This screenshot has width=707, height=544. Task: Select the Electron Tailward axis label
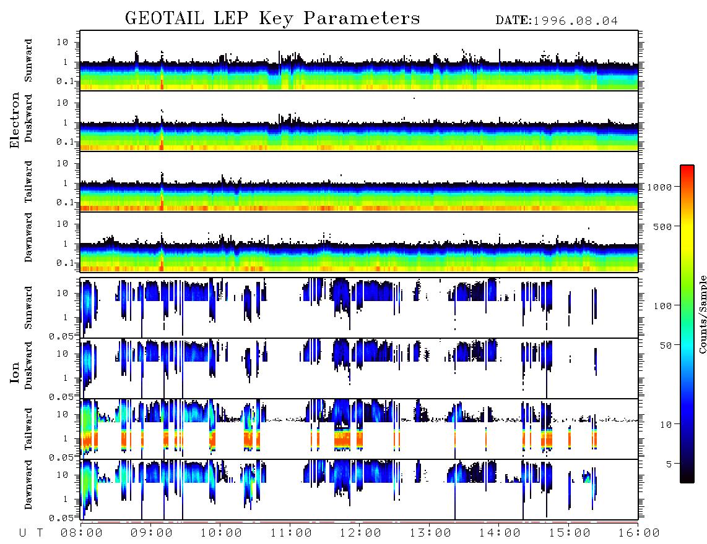[x=28, y=182]
